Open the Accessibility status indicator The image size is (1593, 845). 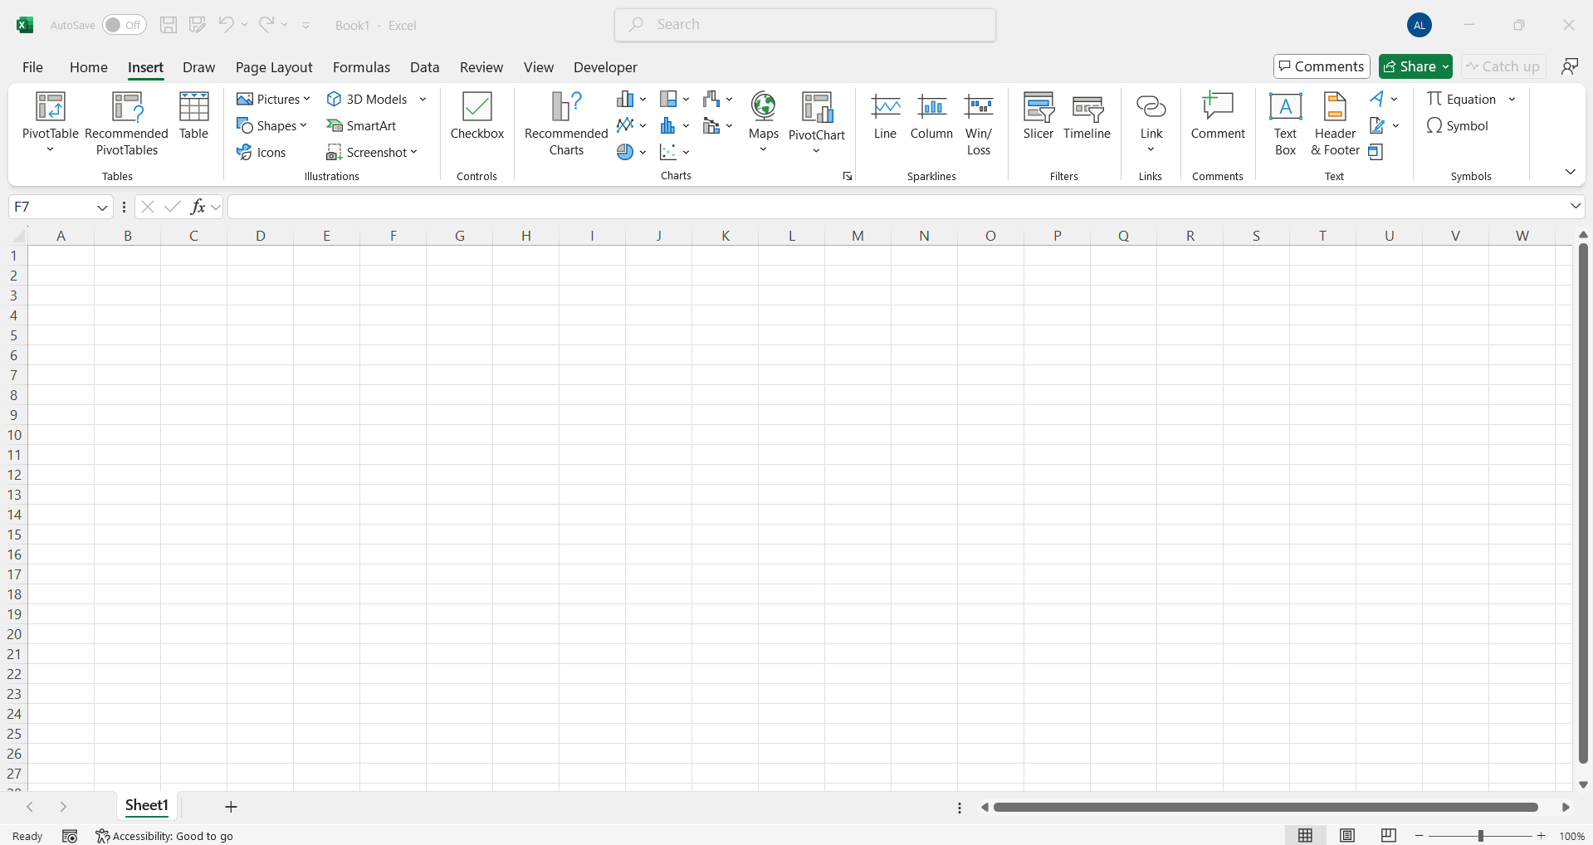pyautogui.click(x=164, y=836)
